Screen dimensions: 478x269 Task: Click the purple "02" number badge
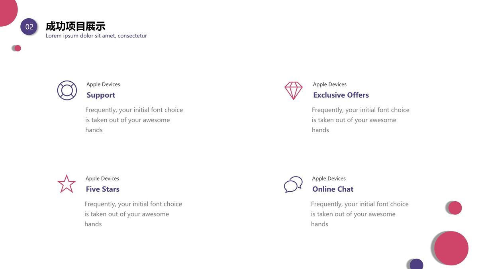[x=29, y=27]
